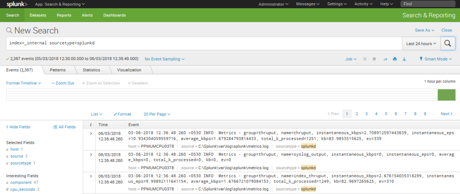Screen dimensions: 460x194
Task: Open Last 24 hours time range picker
Action: 421,44
